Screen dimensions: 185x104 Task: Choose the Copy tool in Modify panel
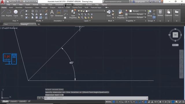(x=33, y=14)
